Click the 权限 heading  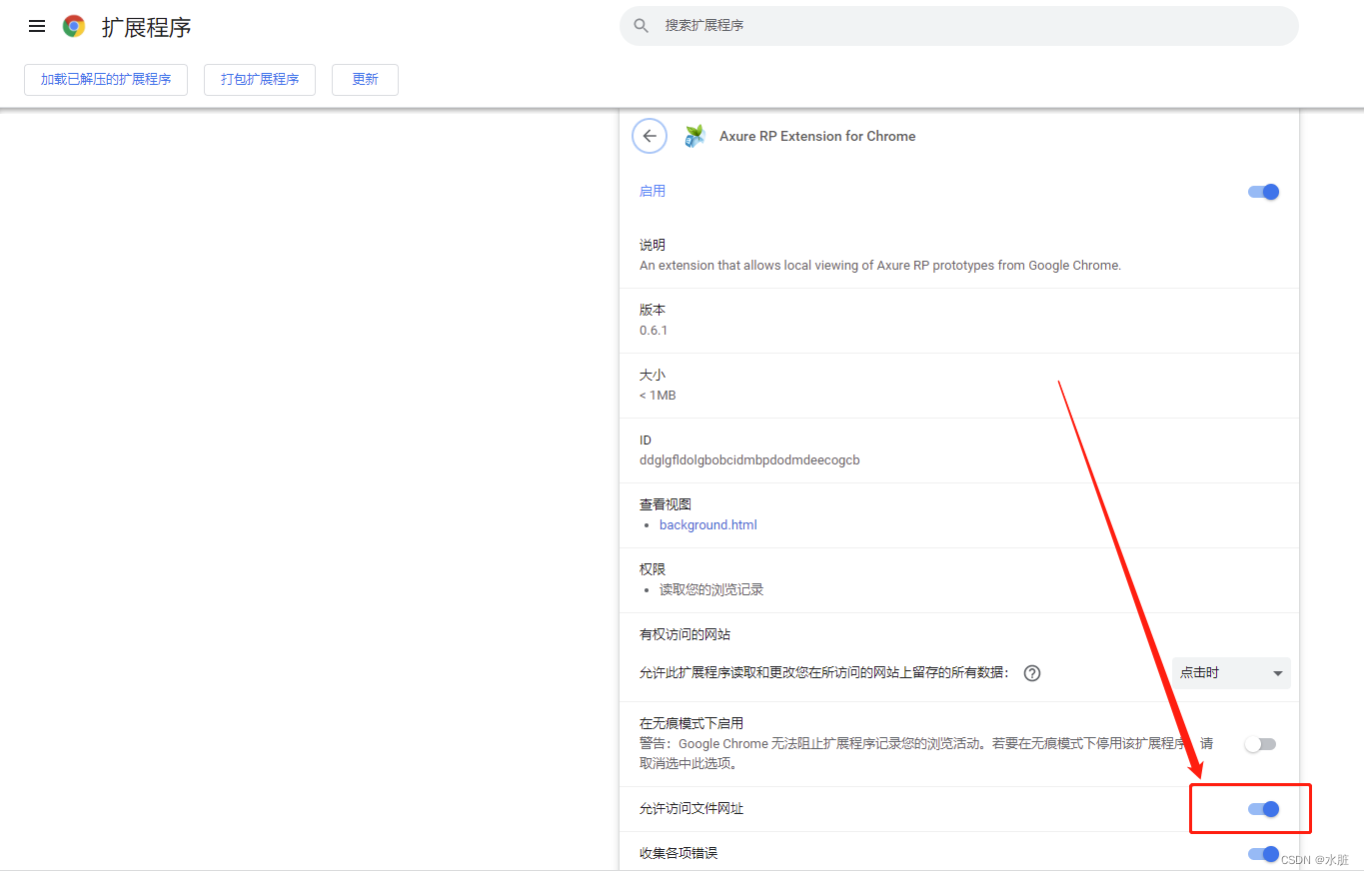click(653, 569)
